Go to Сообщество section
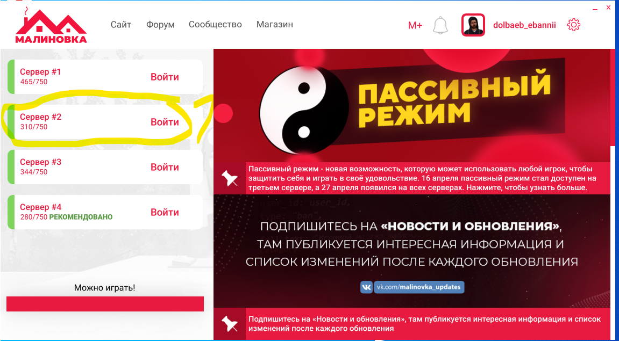Viewport: 619px width, 341px height. [x=215, y=25]
